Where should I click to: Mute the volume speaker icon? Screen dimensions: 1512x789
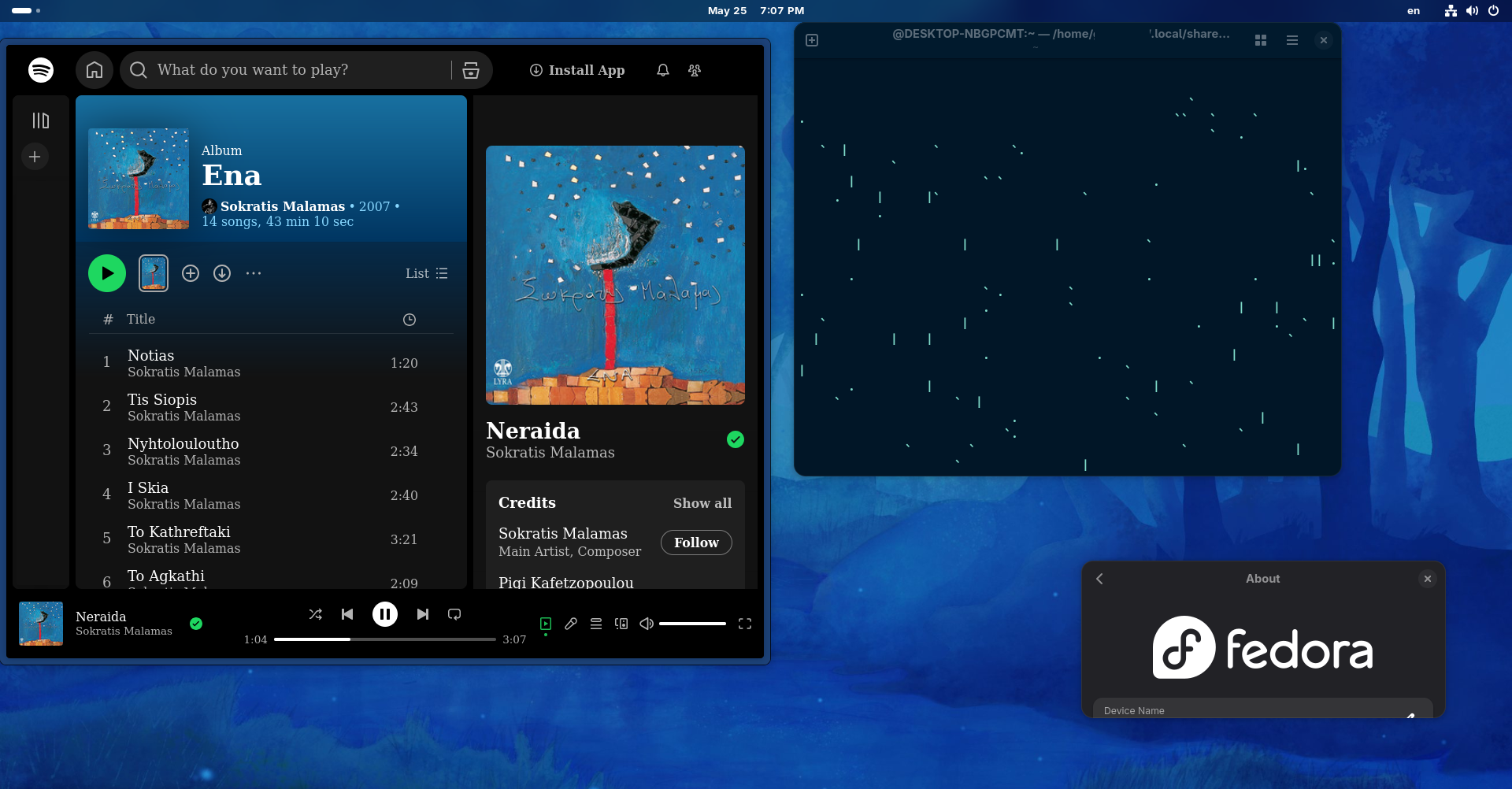(647, 624)
